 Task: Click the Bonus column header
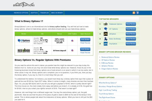pyautogui.click(x=60, y=34)
